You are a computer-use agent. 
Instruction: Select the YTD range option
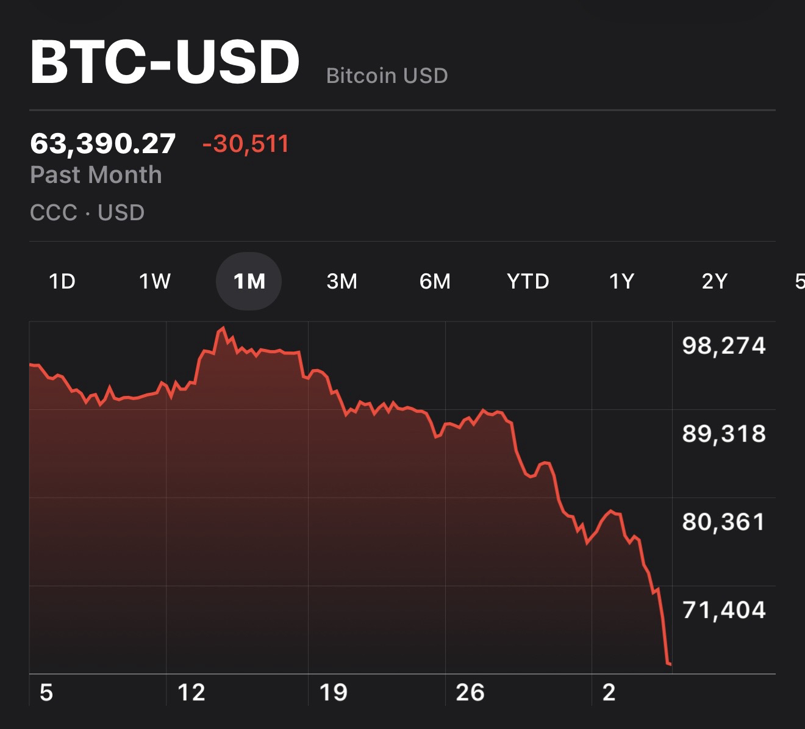[x=528, y=281]
